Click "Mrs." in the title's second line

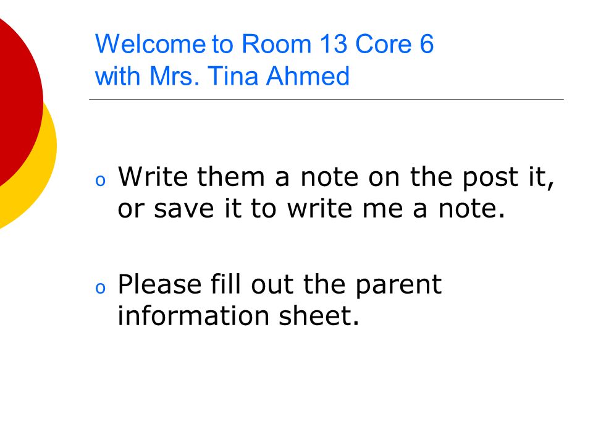(174, 76)
